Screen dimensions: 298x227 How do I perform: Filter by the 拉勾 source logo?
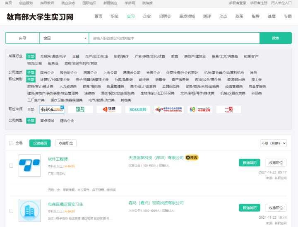coord(80,109)
